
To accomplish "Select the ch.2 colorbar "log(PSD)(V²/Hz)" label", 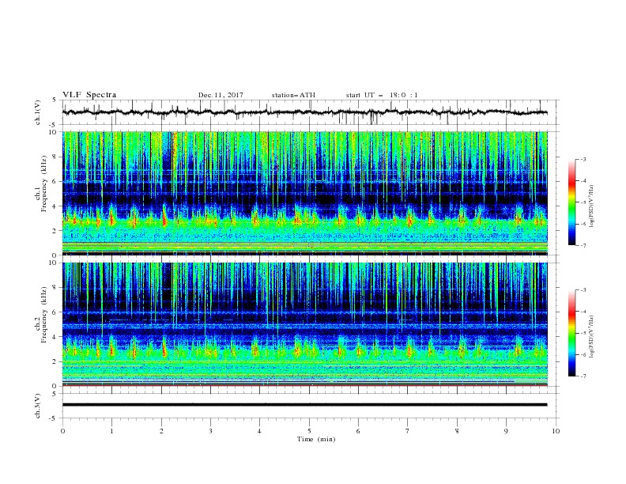I will click(x=592, y=337).
